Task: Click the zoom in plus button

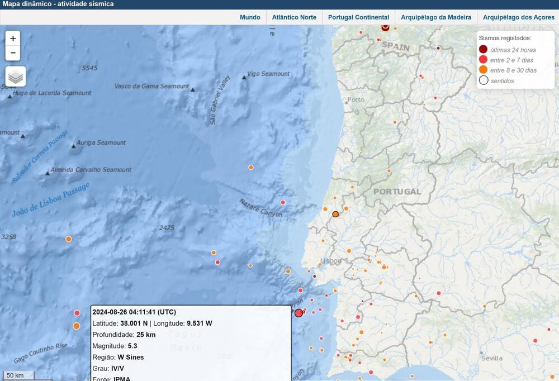Action: point(13,39)
